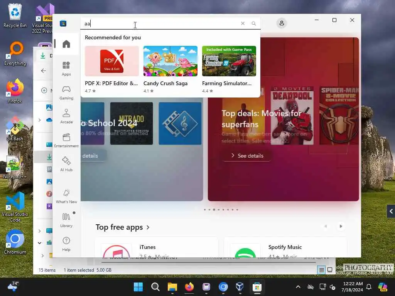Open PDF X: PDF Editor suggestion

click(x=112, y=69)
